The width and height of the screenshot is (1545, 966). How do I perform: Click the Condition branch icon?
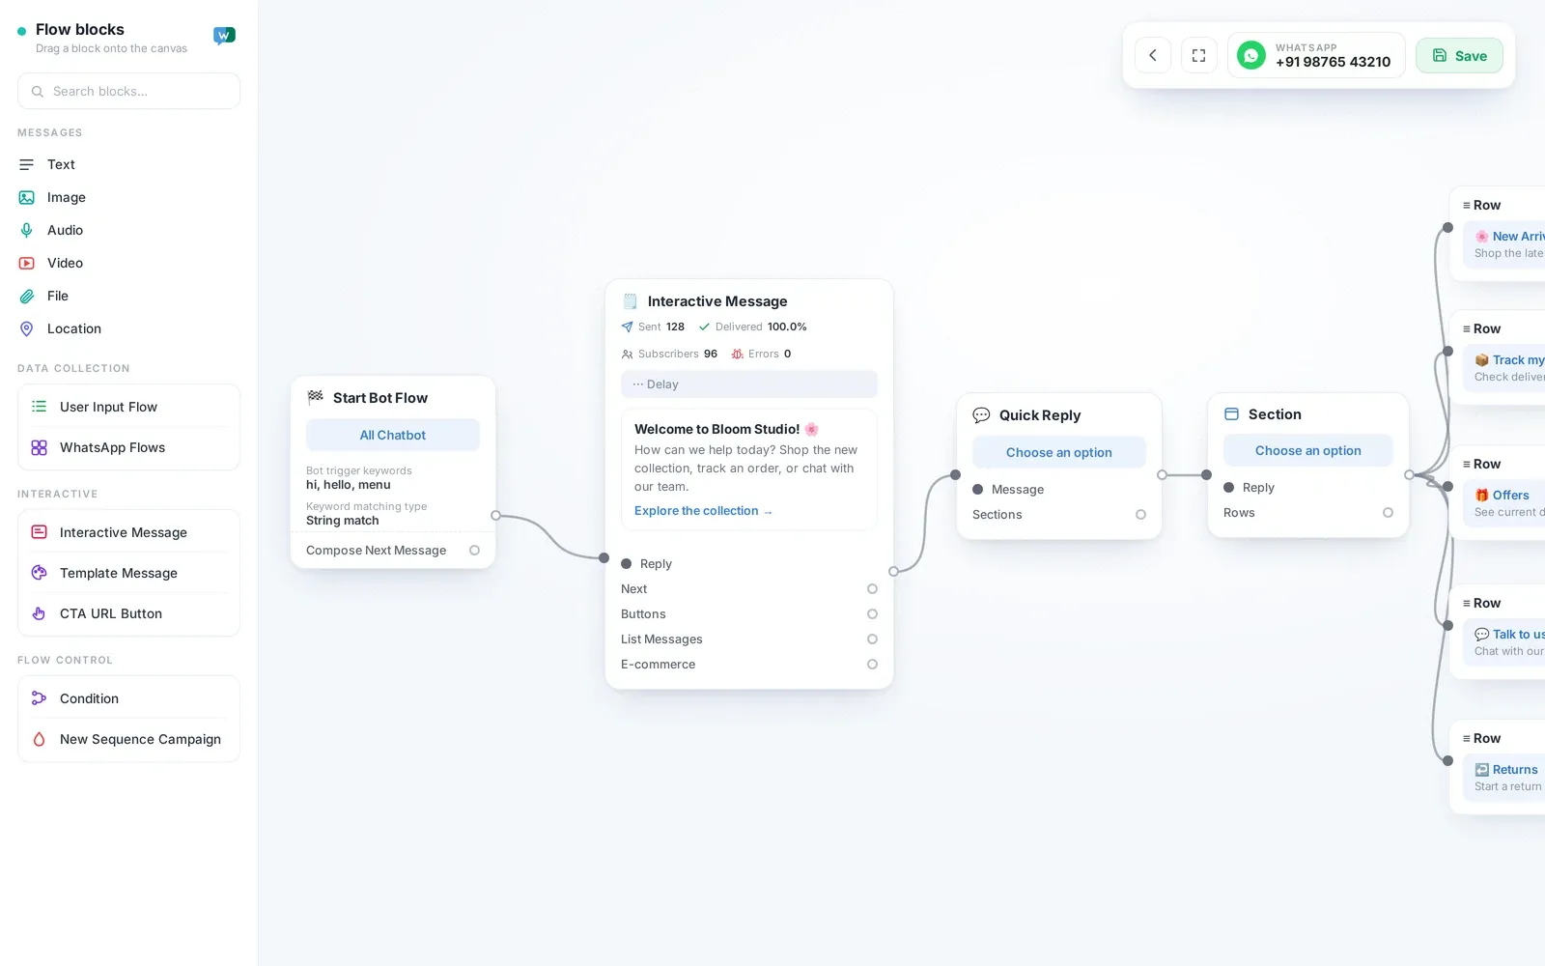click(40, 698)
